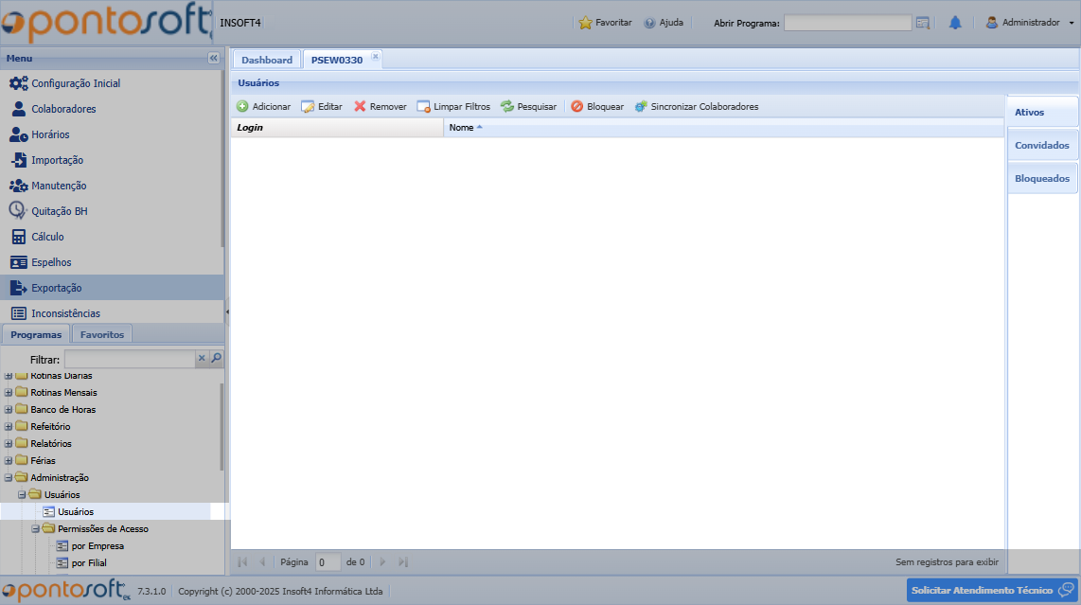Open the notifications bell icon
The image size is (1081, 605).
click(955, 23)
